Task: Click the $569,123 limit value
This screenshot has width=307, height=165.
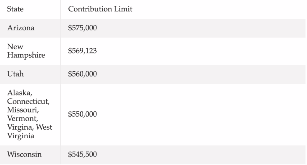Action: point(82,51)
